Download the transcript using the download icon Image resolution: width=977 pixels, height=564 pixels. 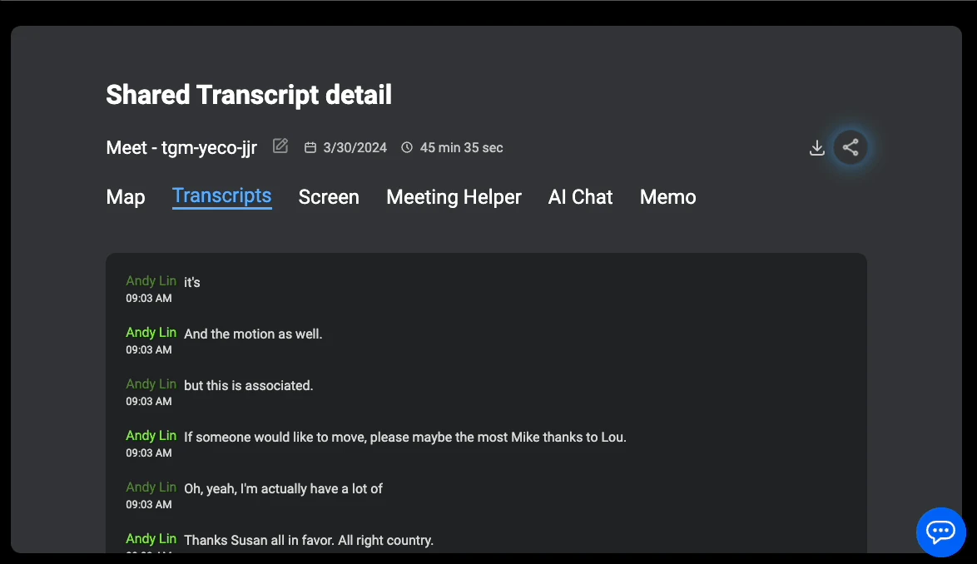point(817,148)
